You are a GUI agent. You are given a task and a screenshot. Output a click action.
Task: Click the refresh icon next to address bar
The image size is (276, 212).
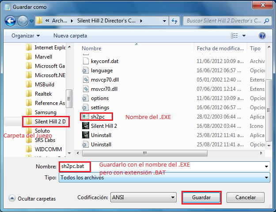pyautogui.click(x=174, y=21)
